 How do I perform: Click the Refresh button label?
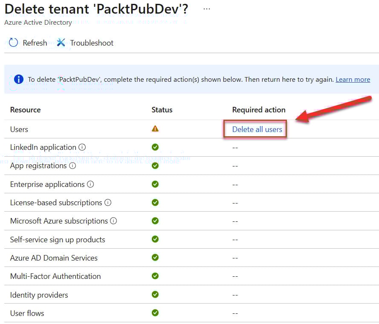[35, 43]
